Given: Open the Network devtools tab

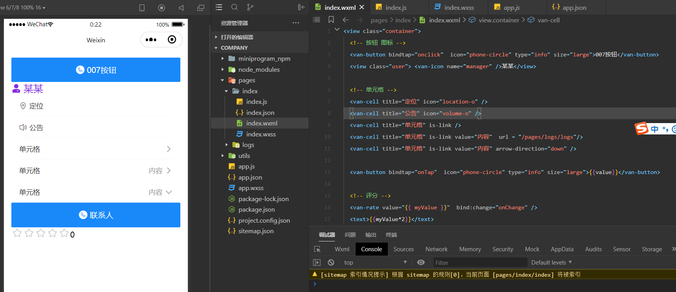Looking at the screenshot, I should pos(436,249).
